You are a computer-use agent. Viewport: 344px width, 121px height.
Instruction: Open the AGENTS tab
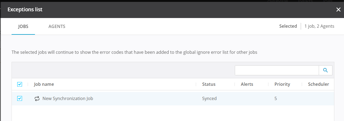point(57,26)
